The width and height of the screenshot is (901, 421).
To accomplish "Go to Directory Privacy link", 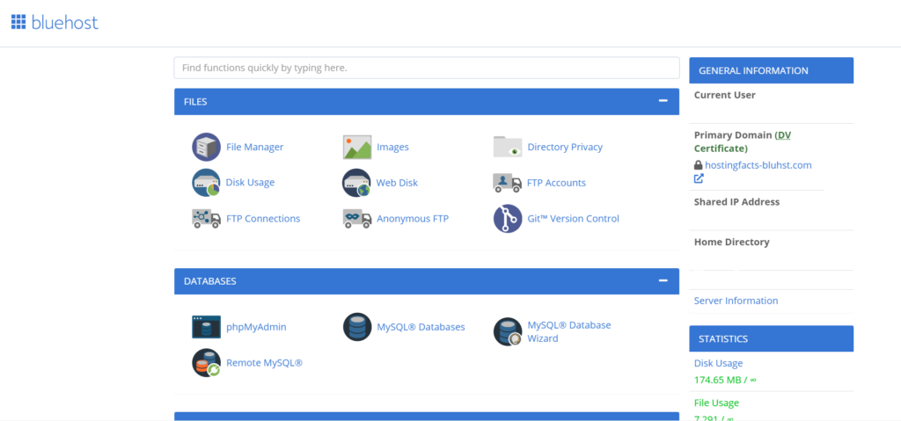I will point(565,147).
